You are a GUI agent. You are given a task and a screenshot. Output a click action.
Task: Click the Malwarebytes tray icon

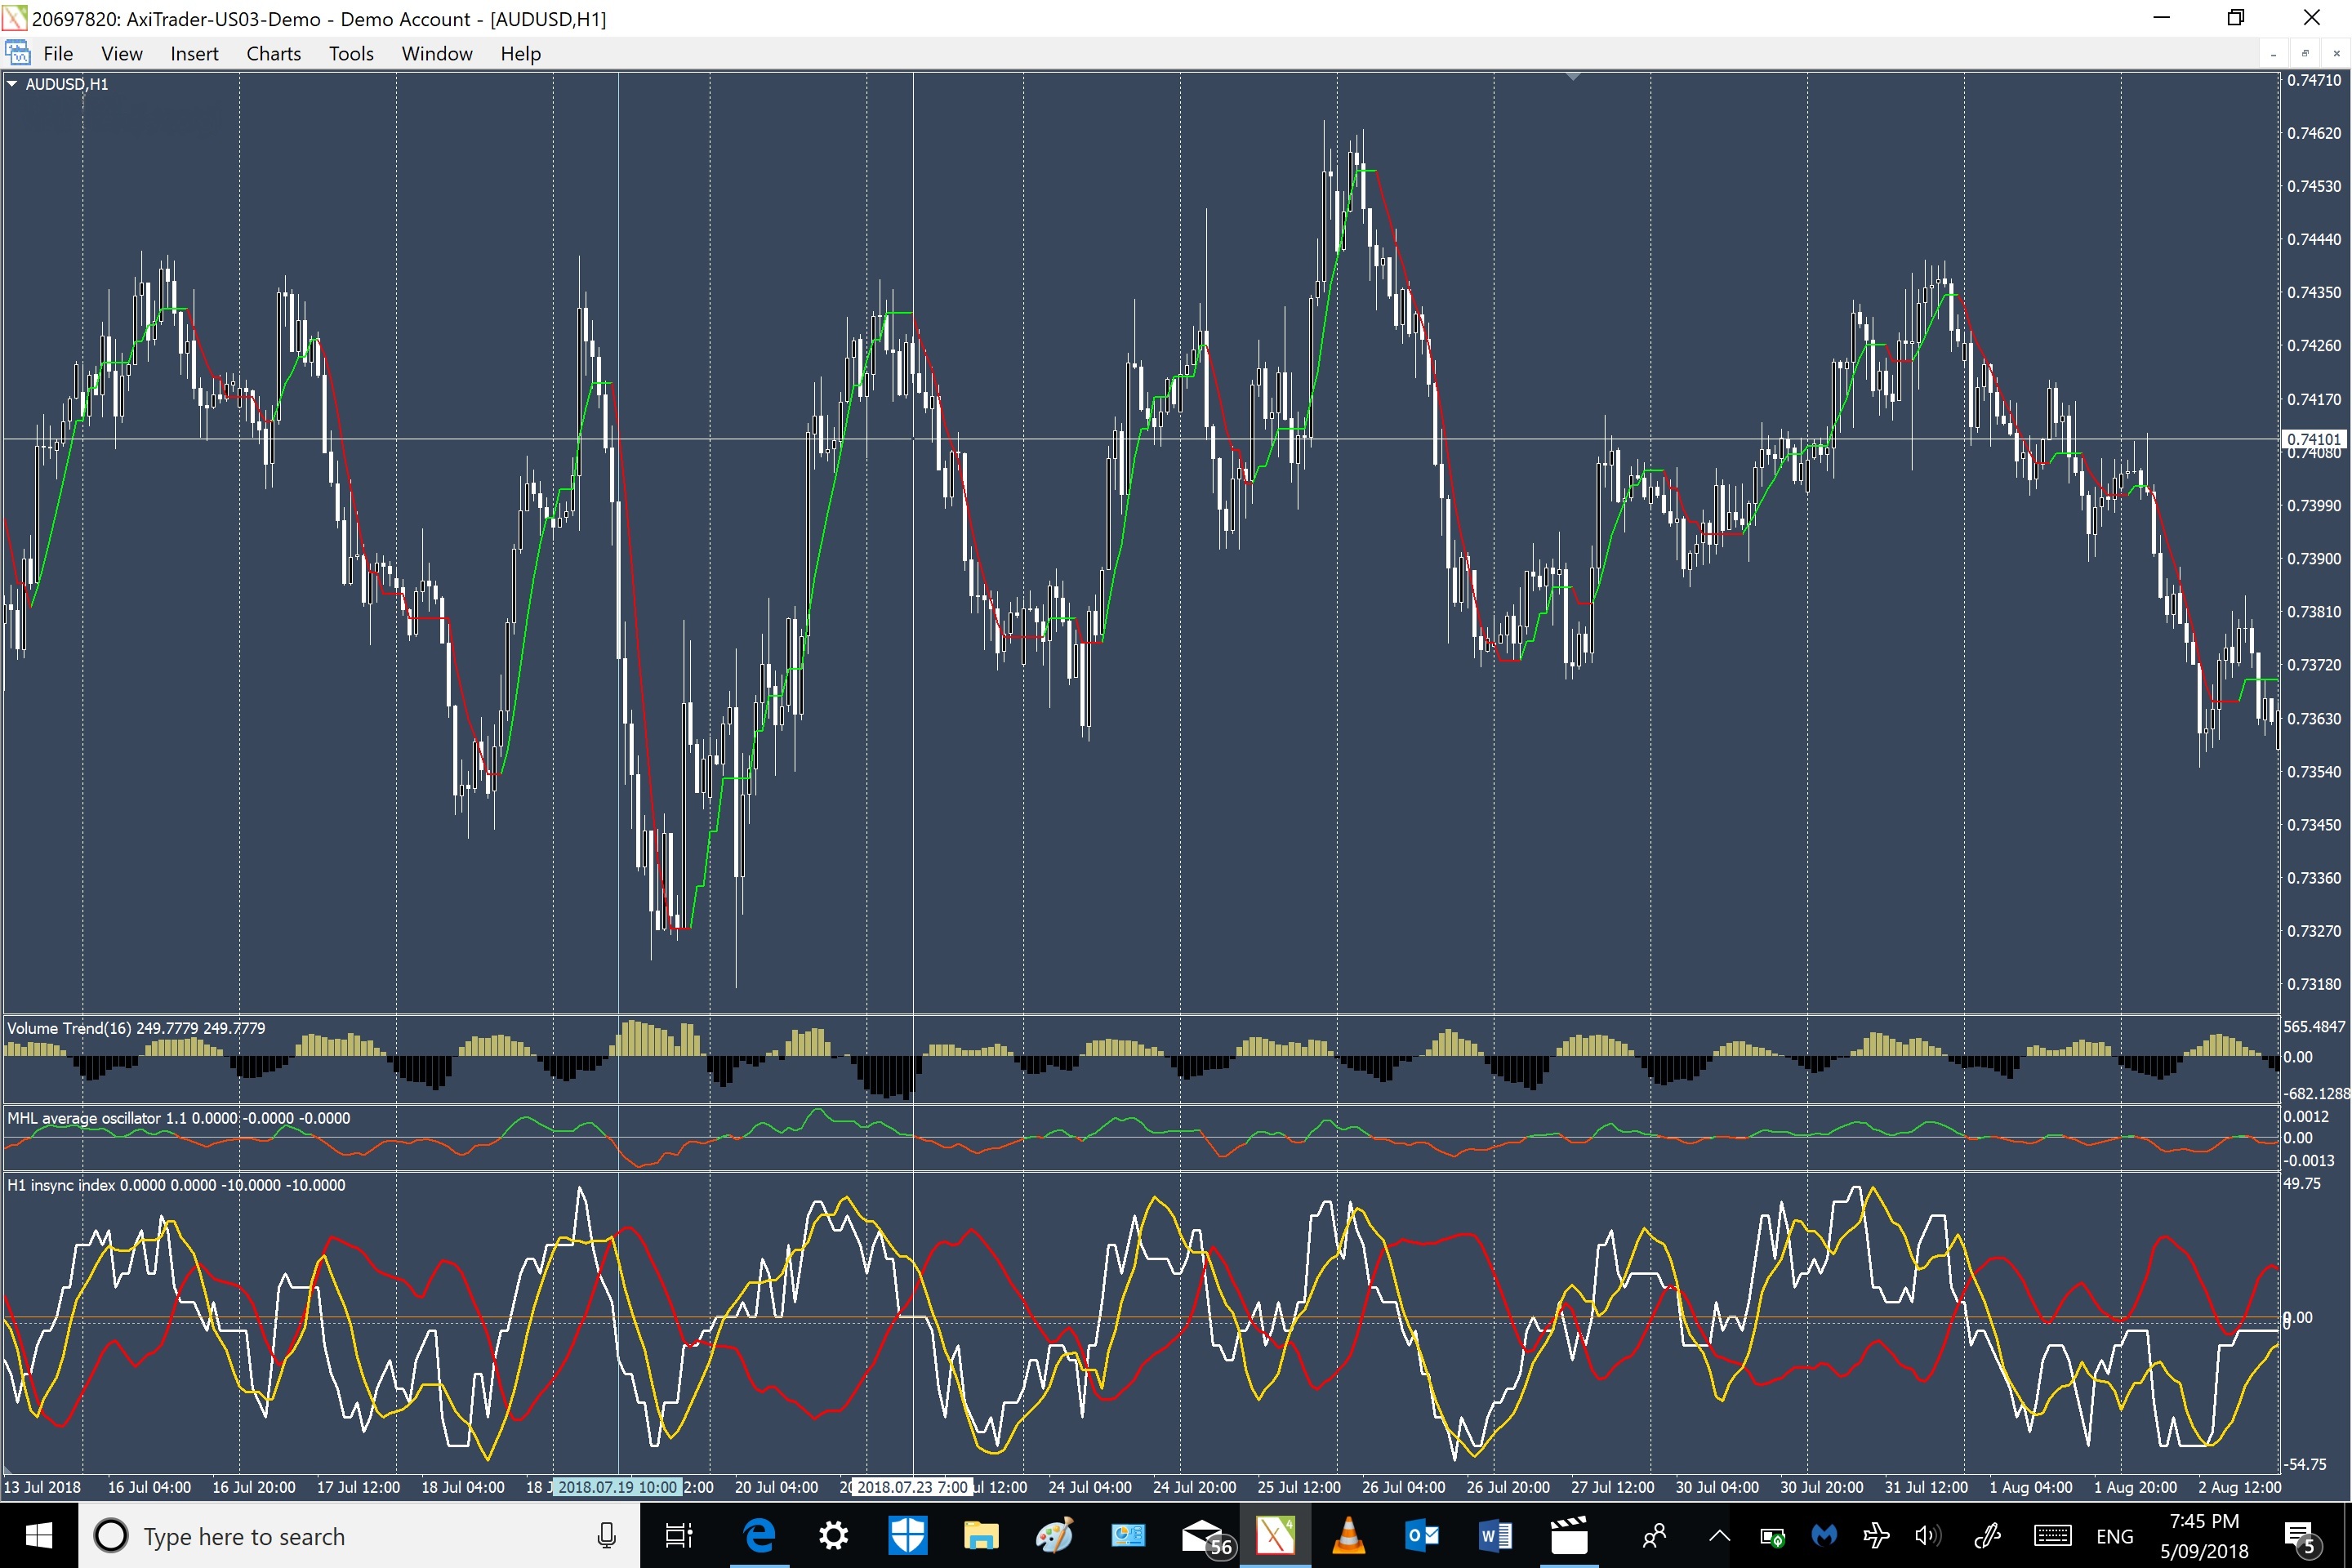coord(1824,1535)
